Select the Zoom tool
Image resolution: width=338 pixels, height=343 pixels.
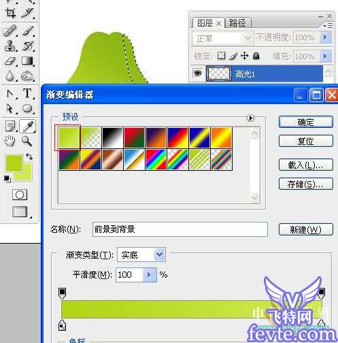click(27, 141)
